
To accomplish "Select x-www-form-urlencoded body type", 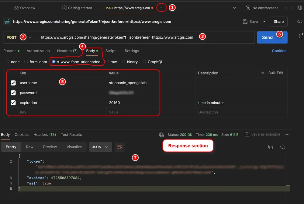I will [54, 62].
